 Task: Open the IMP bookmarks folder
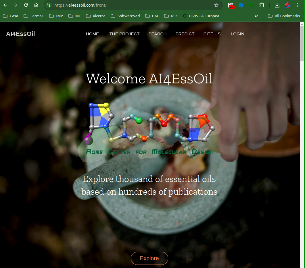(56, 16)
